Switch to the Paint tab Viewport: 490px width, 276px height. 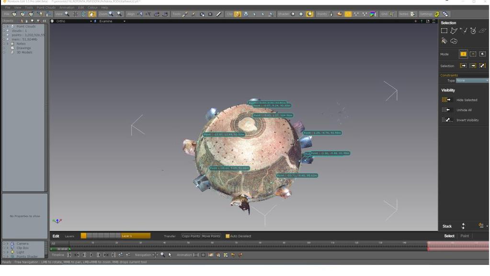(x=465, y=236)
